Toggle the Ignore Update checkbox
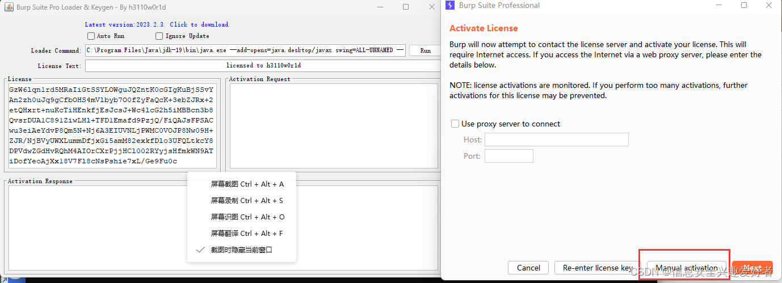Screen dimensions: 782x283 click(159, 36)
